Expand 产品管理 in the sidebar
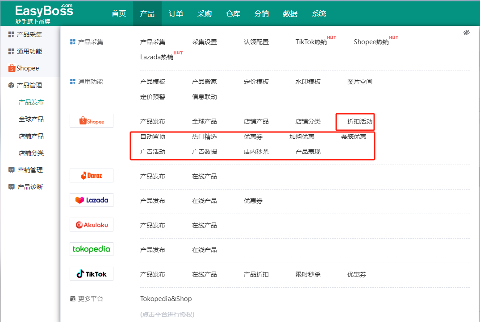480x322 pixels. click(x=30, y=85)
